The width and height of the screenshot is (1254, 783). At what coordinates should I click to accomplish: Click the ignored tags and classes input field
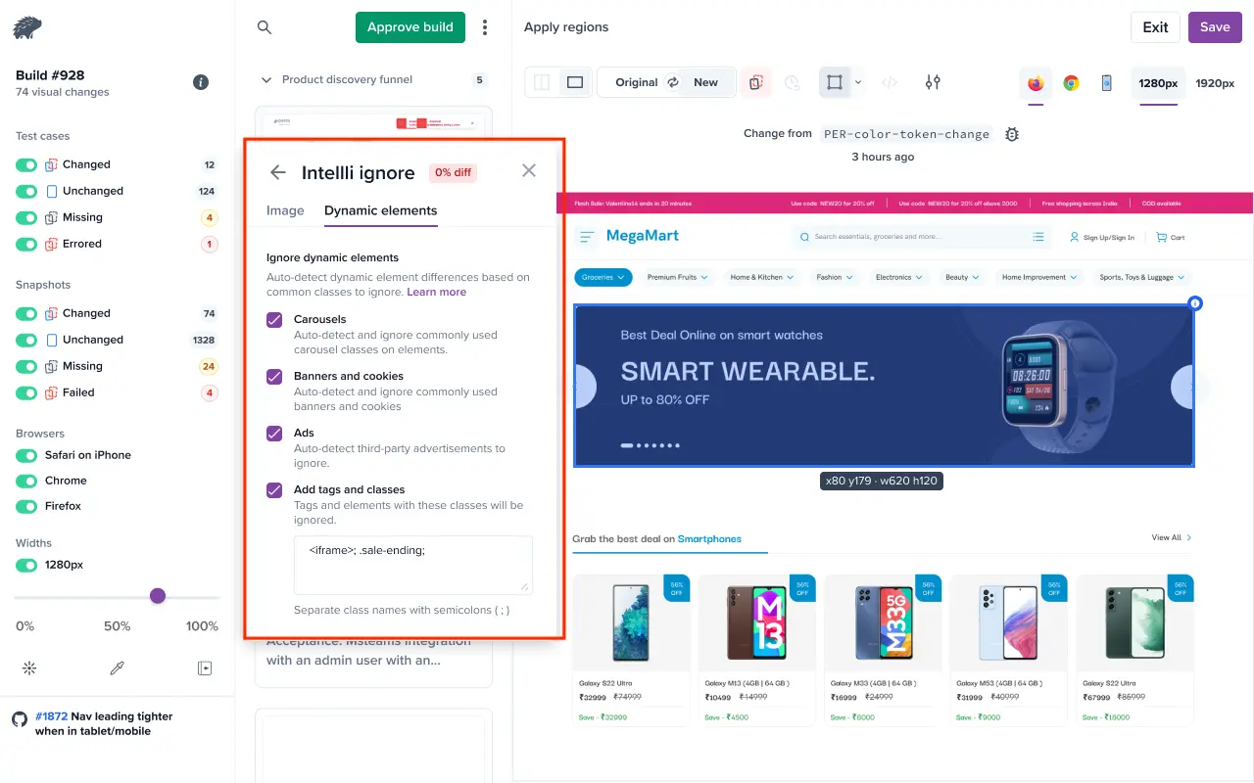click(412, 565)
